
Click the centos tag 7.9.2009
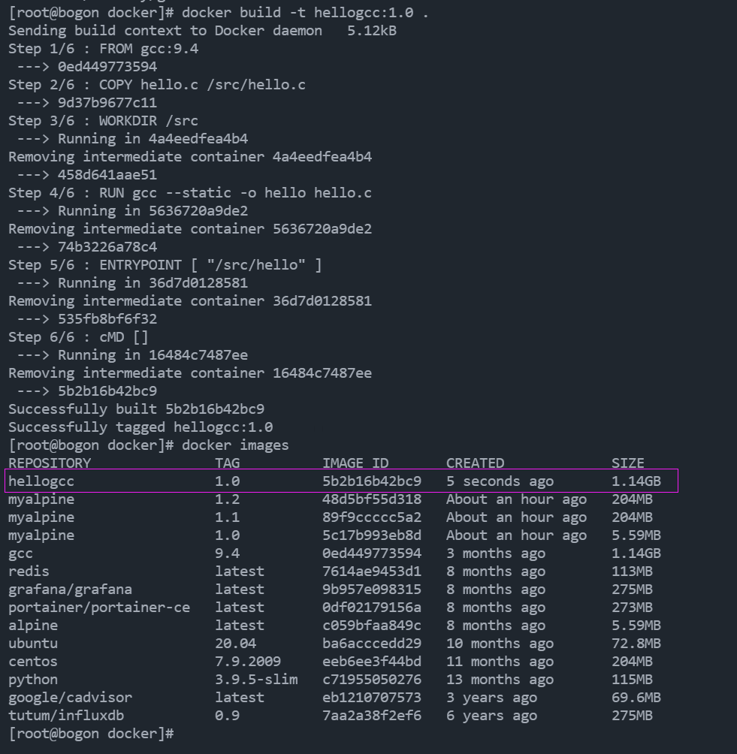point(248,662)
